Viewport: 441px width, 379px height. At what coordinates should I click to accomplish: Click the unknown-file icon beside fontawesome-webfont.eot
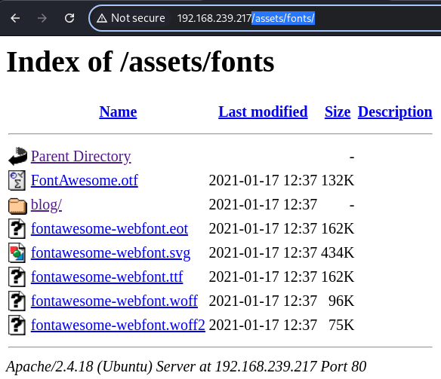[x=17, y=228]
